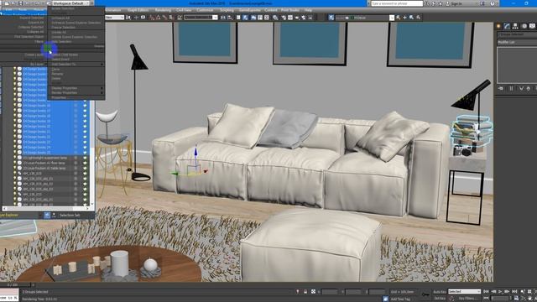537x302 pixels.
Task: Open the Display tab in command panel
Action: [532, 26]
